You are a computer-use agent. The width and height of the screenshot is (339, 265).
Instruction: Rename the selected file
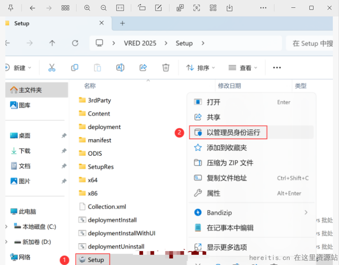pos(120,68)
